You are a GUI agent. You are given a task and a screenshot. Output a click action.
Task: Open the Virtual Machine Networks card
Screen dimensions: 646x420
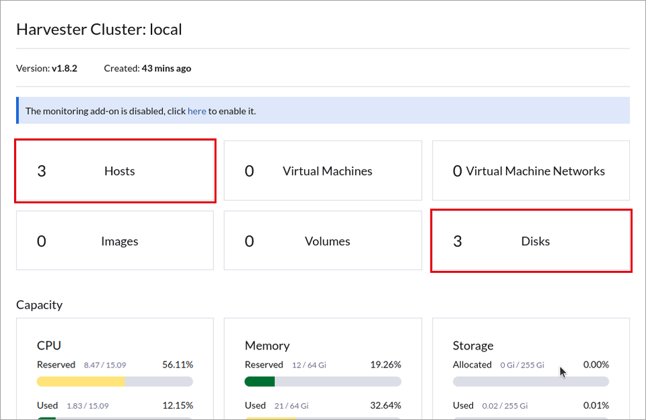click(x=531, y=171)
